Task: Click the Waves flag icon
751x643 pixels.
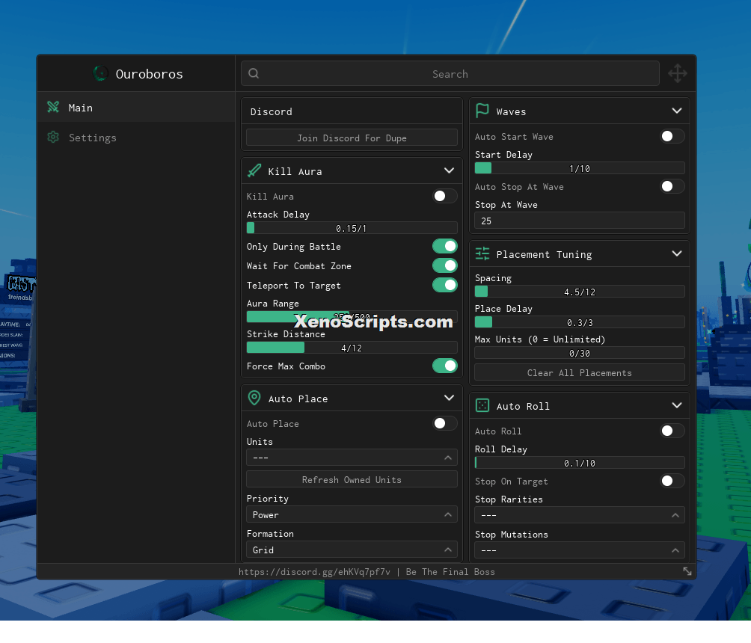Action: pyautogui.click(x=482, y=111)
